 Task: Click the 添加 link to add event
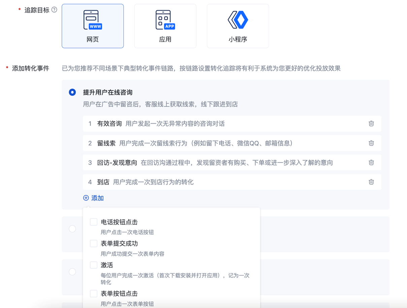(93, 198)
